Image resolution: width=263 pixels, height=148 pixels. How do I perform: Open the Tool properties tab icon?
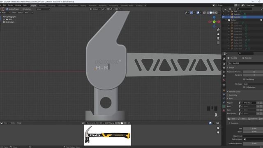pyautogui.click(x=224, y=59)
